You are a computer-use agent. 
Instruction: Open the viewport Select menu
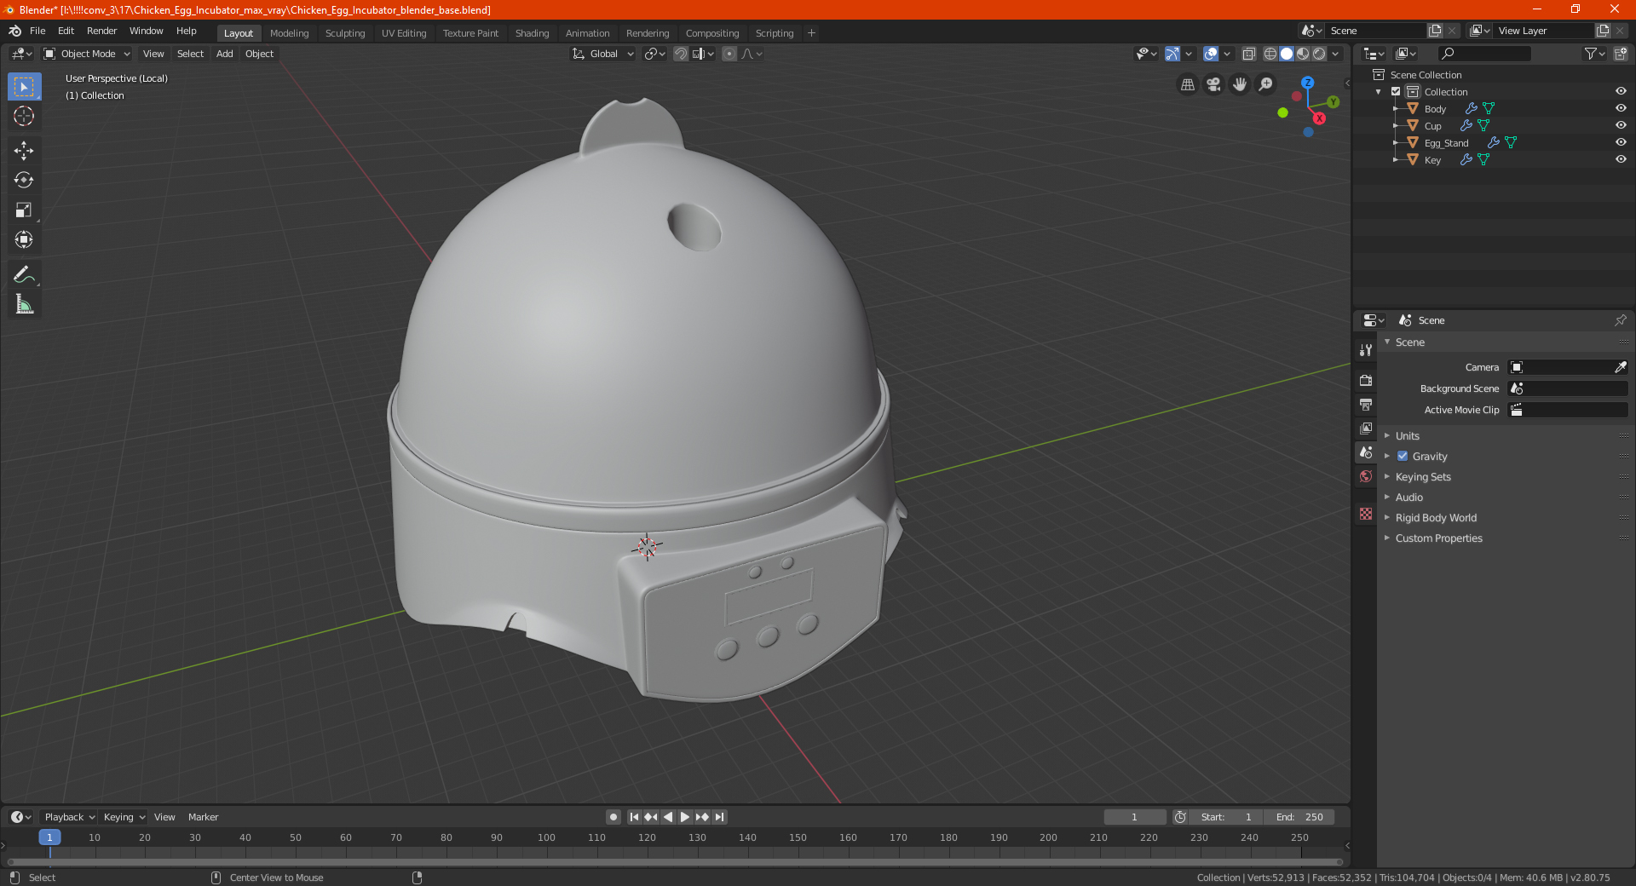click(x=190, y=54)
